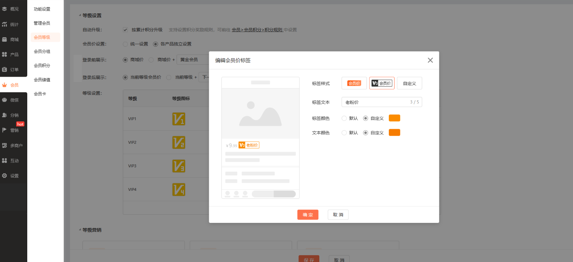Collapse the 等级设置 section
The image size is (573, 262).
click(80, 15)
